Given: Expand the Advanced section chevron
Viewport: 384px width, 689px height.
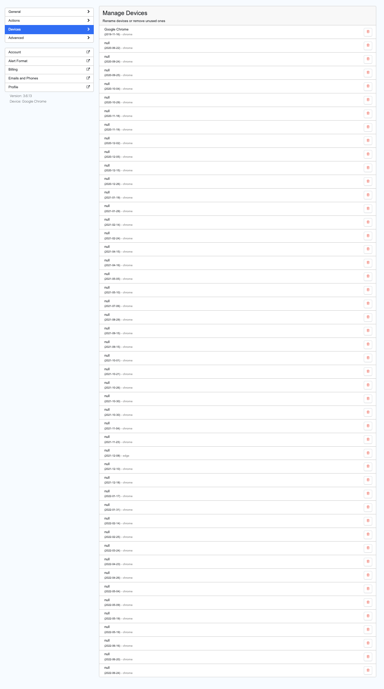Looking at the screenshot, I should 88,38.
